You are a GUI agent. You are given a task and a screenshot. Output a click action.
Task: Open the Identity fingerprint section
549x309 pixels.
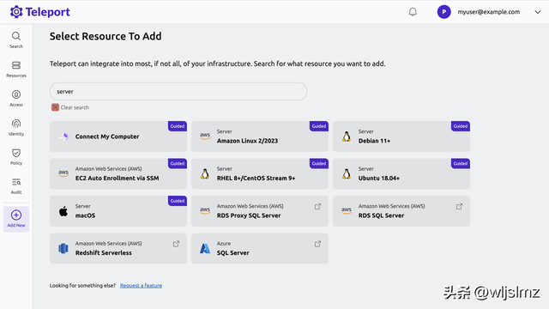(x=16, y=127)
